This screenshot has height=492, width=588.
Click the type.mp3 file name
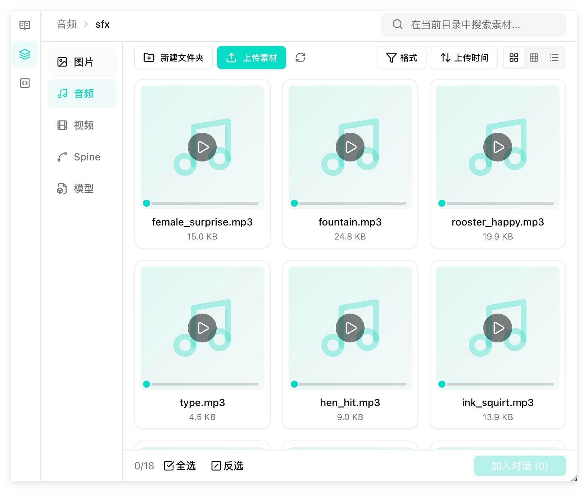202,403
